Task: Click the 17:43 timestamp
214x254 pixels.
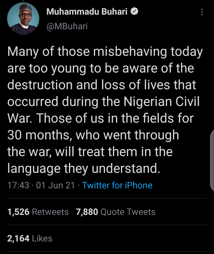Action: click(18, 185)
